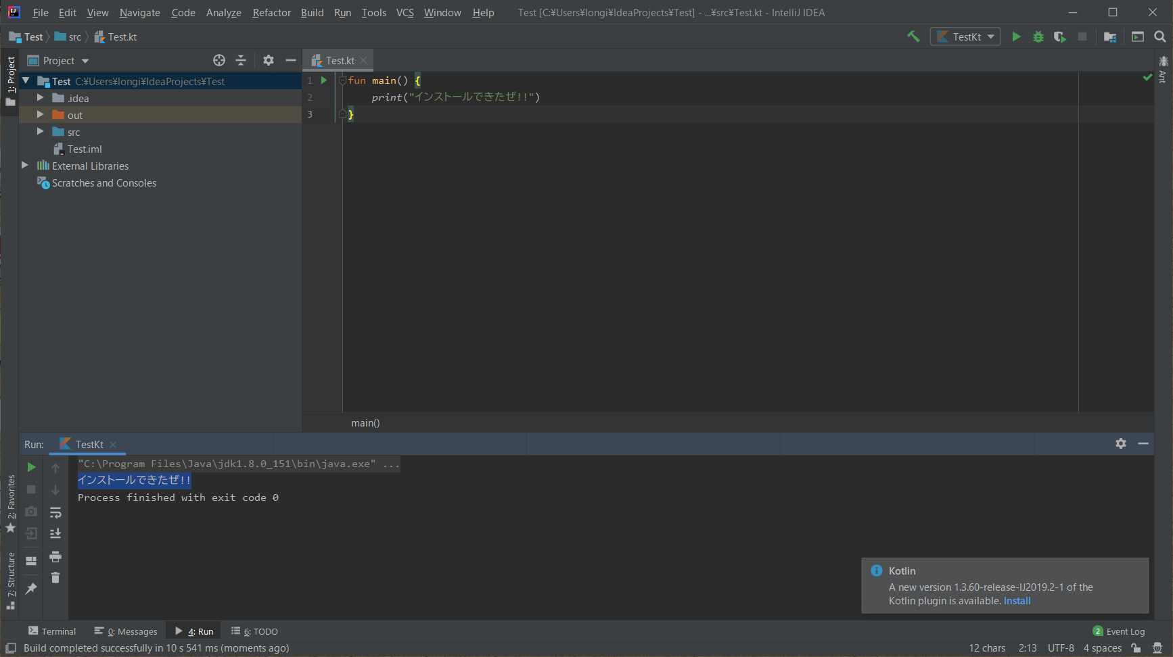The height and width of the screenshot is (657, 1173).
Task: Restore layout in the Run panel
Action: [31, 560]
